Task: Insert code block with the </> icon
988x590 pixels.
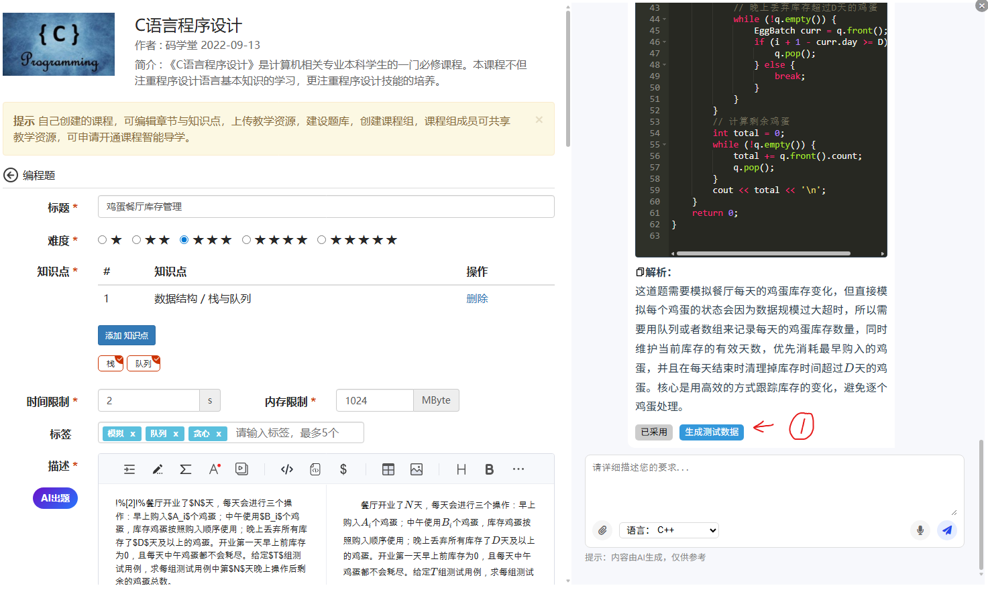Action: pyautogui.click(x=287, y=469)
